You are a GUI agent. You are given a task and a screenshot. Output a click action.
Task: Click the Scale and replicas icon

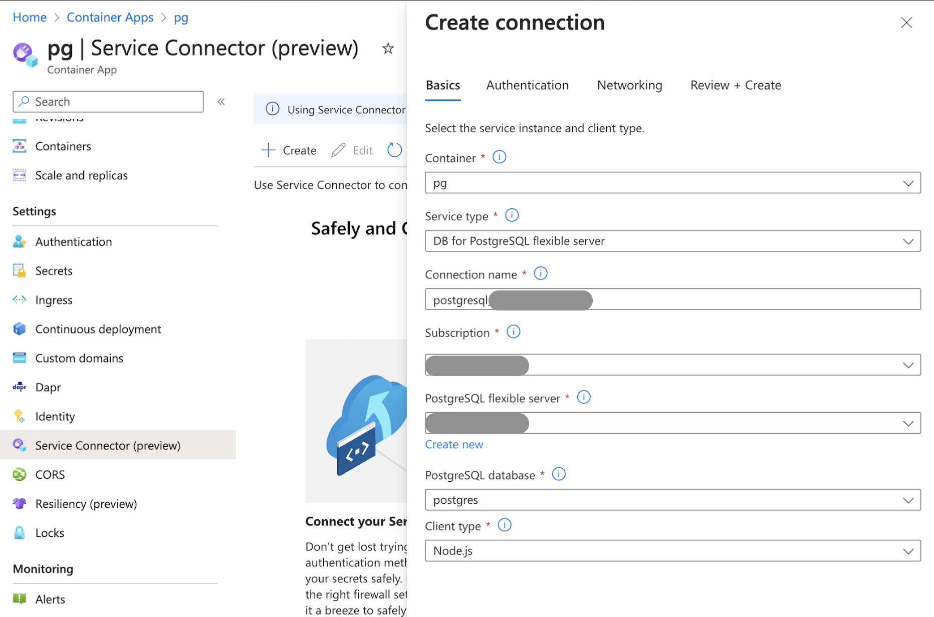tap(20, 175)
